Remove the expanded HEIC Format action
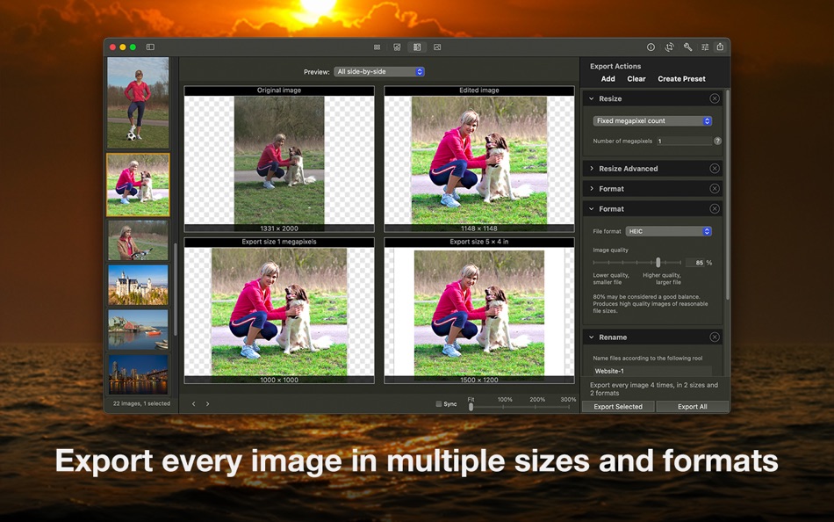This screenshot has width=834, height=522. [715, 209]
